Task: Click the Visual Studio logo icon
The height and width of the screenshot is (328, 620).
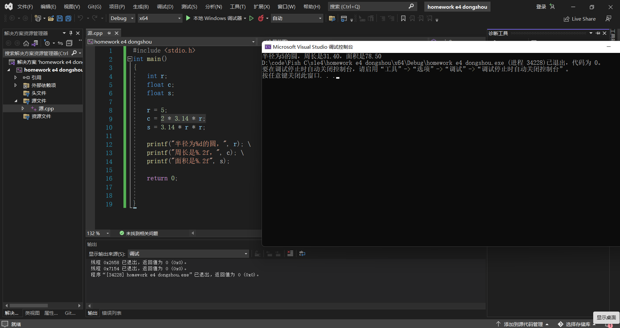Action: pyautogui.click(x=9, y=6)
